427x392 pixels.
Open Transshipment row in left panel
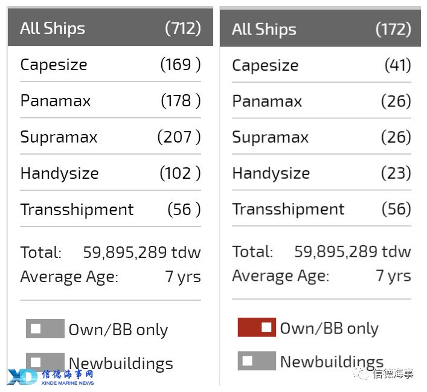(x=111, y=209)
